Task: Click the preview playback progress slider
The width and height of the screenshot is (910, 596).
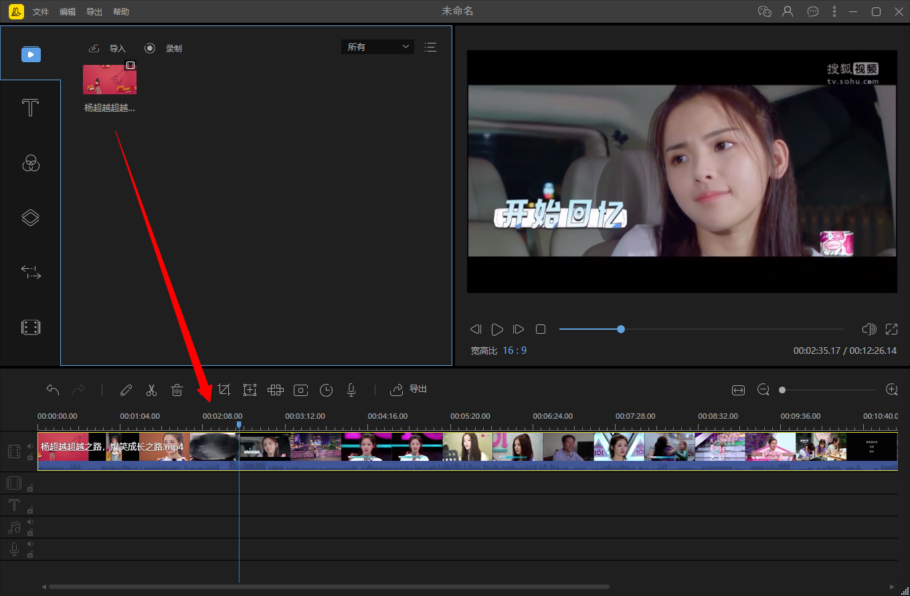Action: coord(702,329)
